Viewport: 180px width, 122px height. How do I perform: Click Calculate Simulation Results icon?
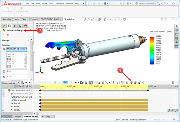tap(135, 83)
